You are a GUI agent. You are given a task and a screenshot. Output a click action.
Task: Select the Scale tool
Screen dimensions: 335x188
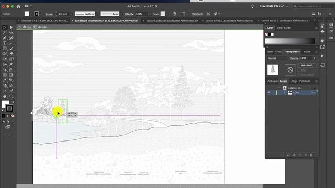click(x=12, y=59)
